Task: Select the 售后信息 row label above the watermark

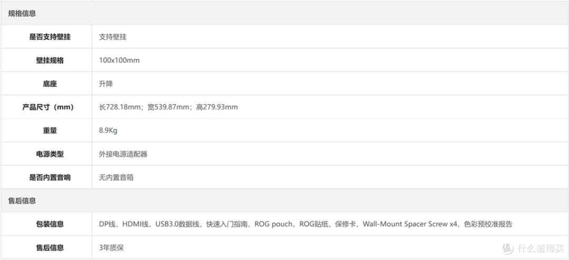Action: [x=50, y=248]
